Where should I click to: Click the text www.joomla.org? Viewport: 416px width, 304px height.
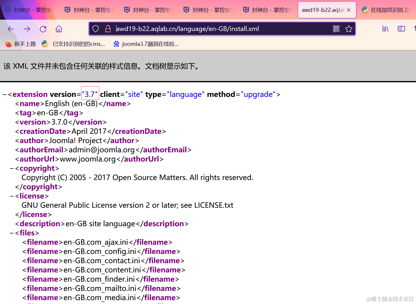[x=88, y=159]
